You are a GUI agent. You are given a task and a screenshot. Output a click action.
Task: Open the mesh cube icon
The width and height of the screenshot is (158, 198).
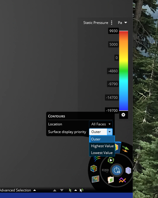[x=128, y=171]
